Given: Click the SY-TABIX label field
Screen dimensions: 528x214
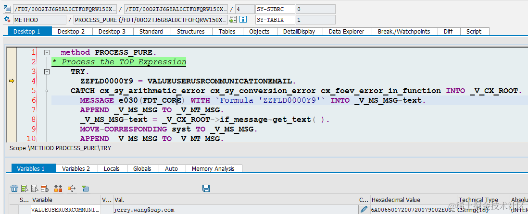Looking at the screenshot, I should click(275, 20).
